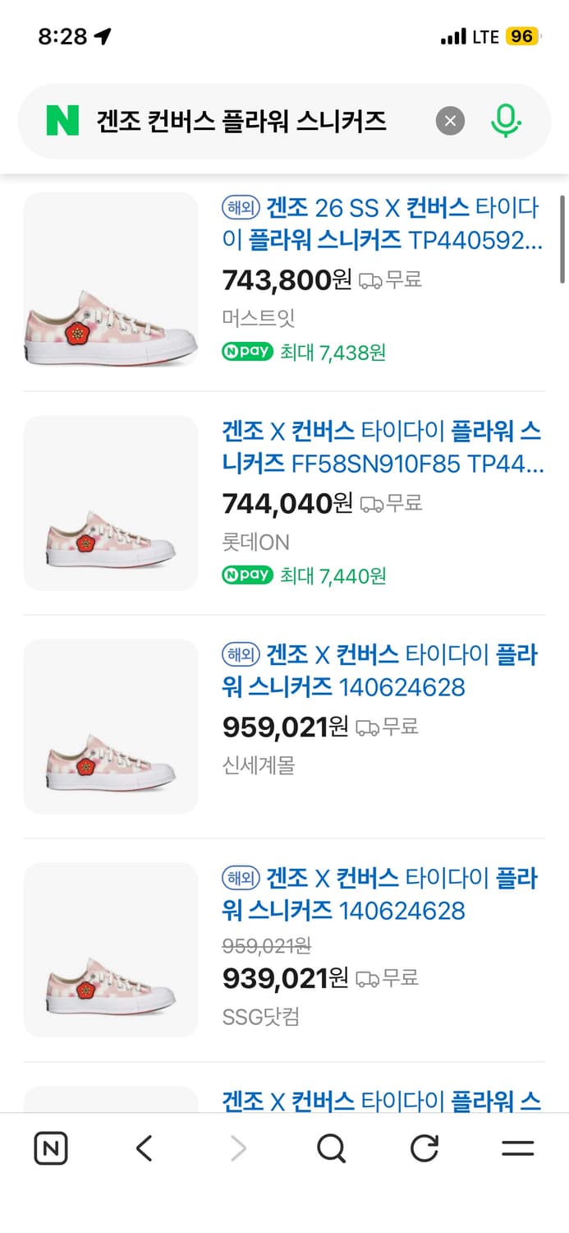Tap the Npay badge under the 743,800원 listing
This screenshot has width=569, height=1233.
[x=247, y=351]
